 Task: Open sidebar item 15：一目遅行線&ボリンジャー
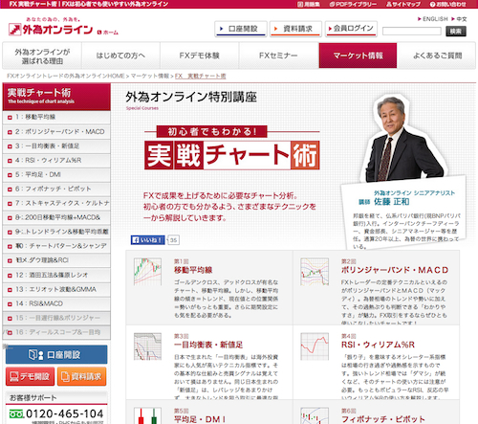pyautogui.click(x=56, y=318)
